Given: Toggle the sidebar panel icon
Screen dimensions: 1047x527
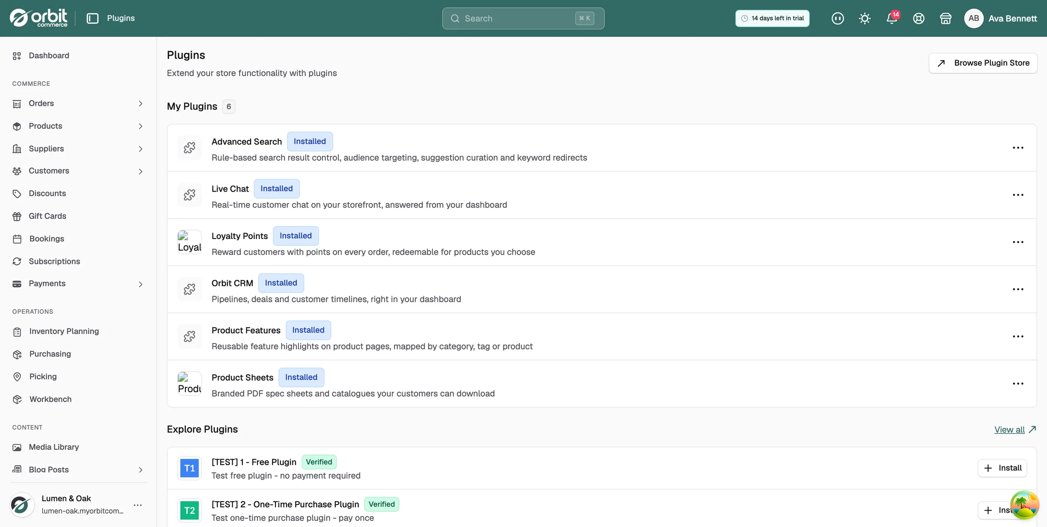Looking at the screenshot, I should [x=92, y=18].
